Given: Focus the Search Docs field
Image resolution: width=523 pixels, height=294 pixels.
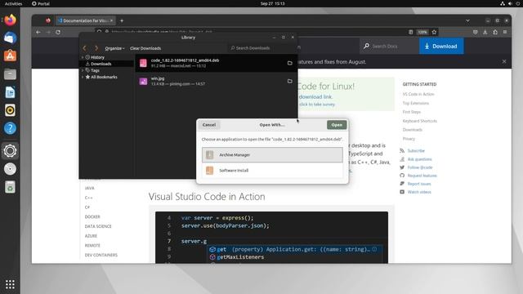Looking at the screenshot, I should pyautogui.click(x=389, y=47).
